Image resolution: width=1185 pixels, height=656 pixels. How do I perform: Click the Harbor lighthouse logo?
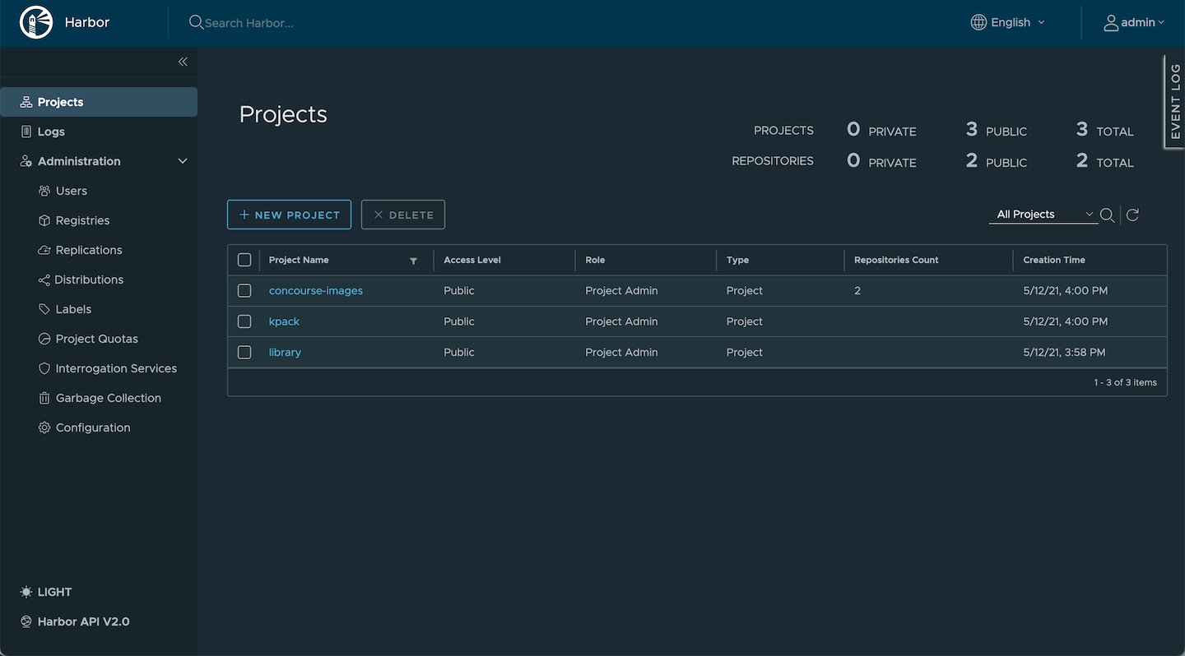tap(35, 22)
